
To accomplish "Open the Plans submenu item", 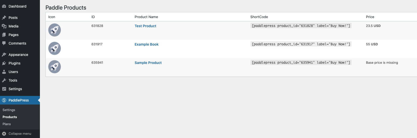I will tap(7, 124).
